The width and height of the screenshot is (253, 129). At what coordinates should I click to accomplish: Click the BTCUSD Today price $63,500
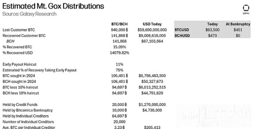[212, 30]
